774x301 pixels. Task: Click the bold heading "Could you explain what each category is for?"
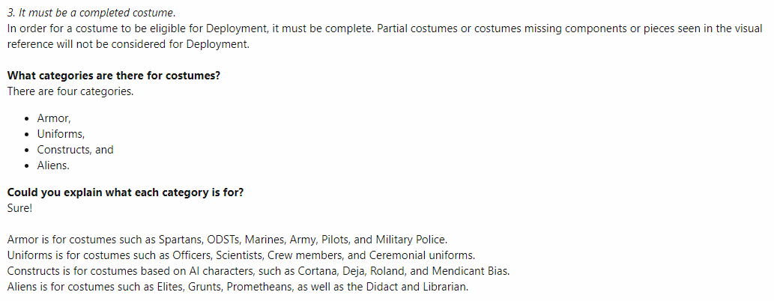[125, 192]
